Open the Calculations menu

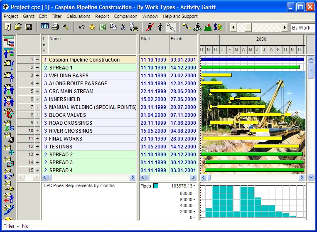79,16
